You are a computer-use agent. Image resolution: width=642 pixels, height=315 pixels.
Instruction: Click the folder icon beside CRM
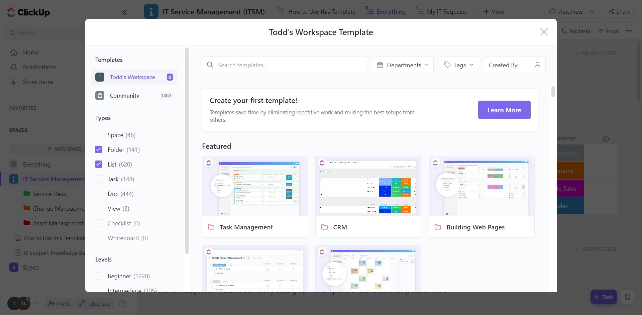pyautogui.click(x=324, y=227)
